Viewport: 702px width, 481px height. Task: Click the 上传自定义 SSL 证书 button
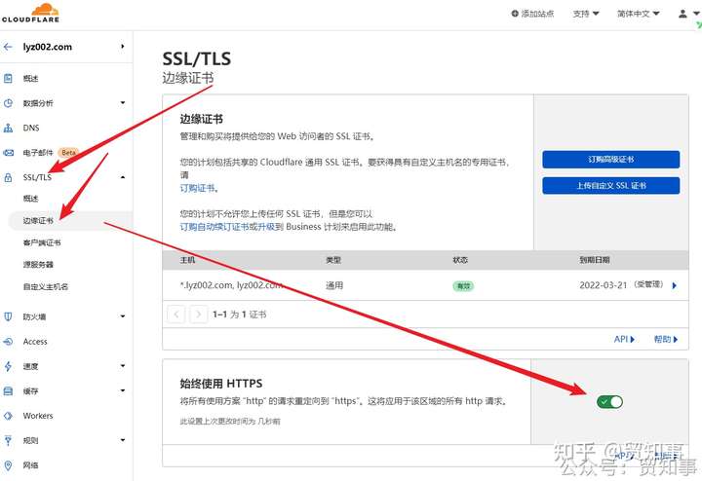[x=611, y=186]
